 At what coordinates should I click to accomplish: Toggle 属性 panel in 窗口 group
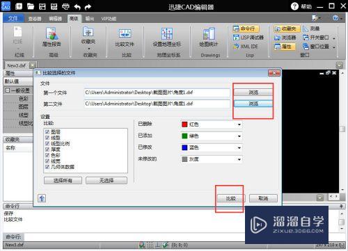click(x=285, y=47)
